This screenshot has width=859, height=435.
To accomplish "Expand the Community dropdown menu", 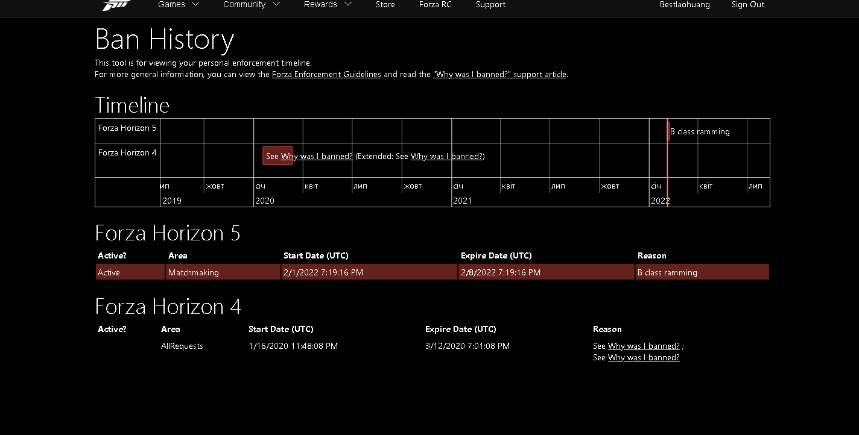I will pos(252,5).
